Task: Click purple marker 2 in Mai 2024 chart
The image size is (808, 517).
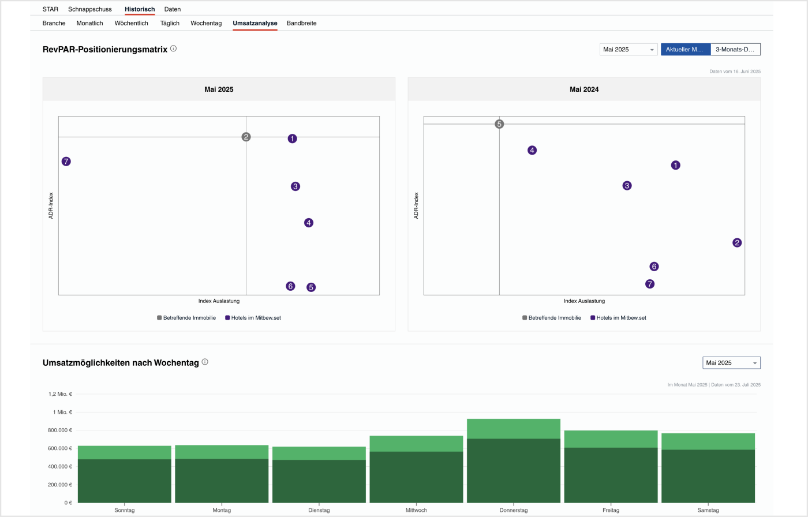Action: 737,243
